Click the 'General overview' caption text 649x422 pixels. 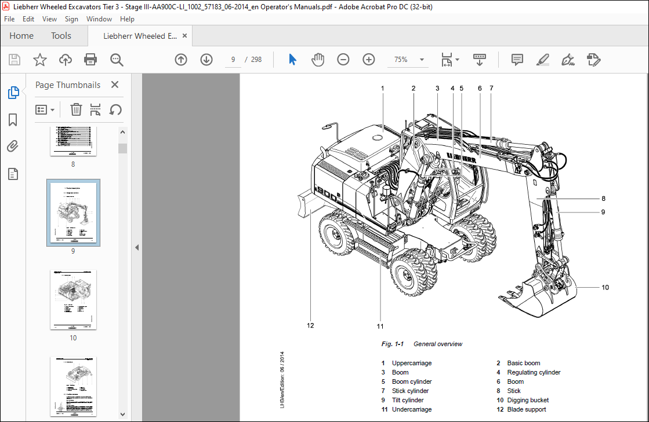tap(438, 344)
